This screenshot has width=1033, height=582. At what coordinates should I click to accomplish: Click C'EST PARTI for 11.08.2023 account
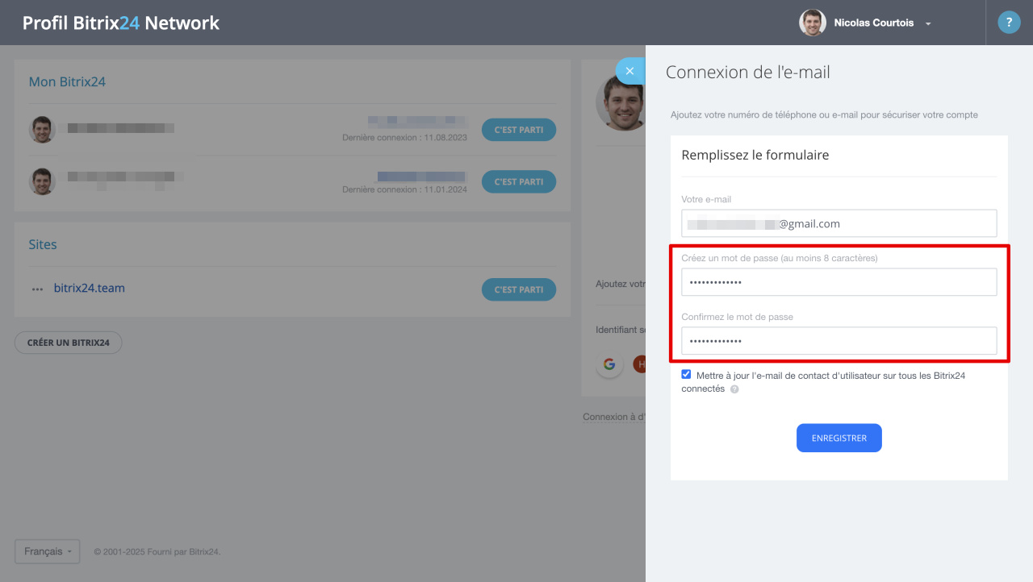pos(519,130)
